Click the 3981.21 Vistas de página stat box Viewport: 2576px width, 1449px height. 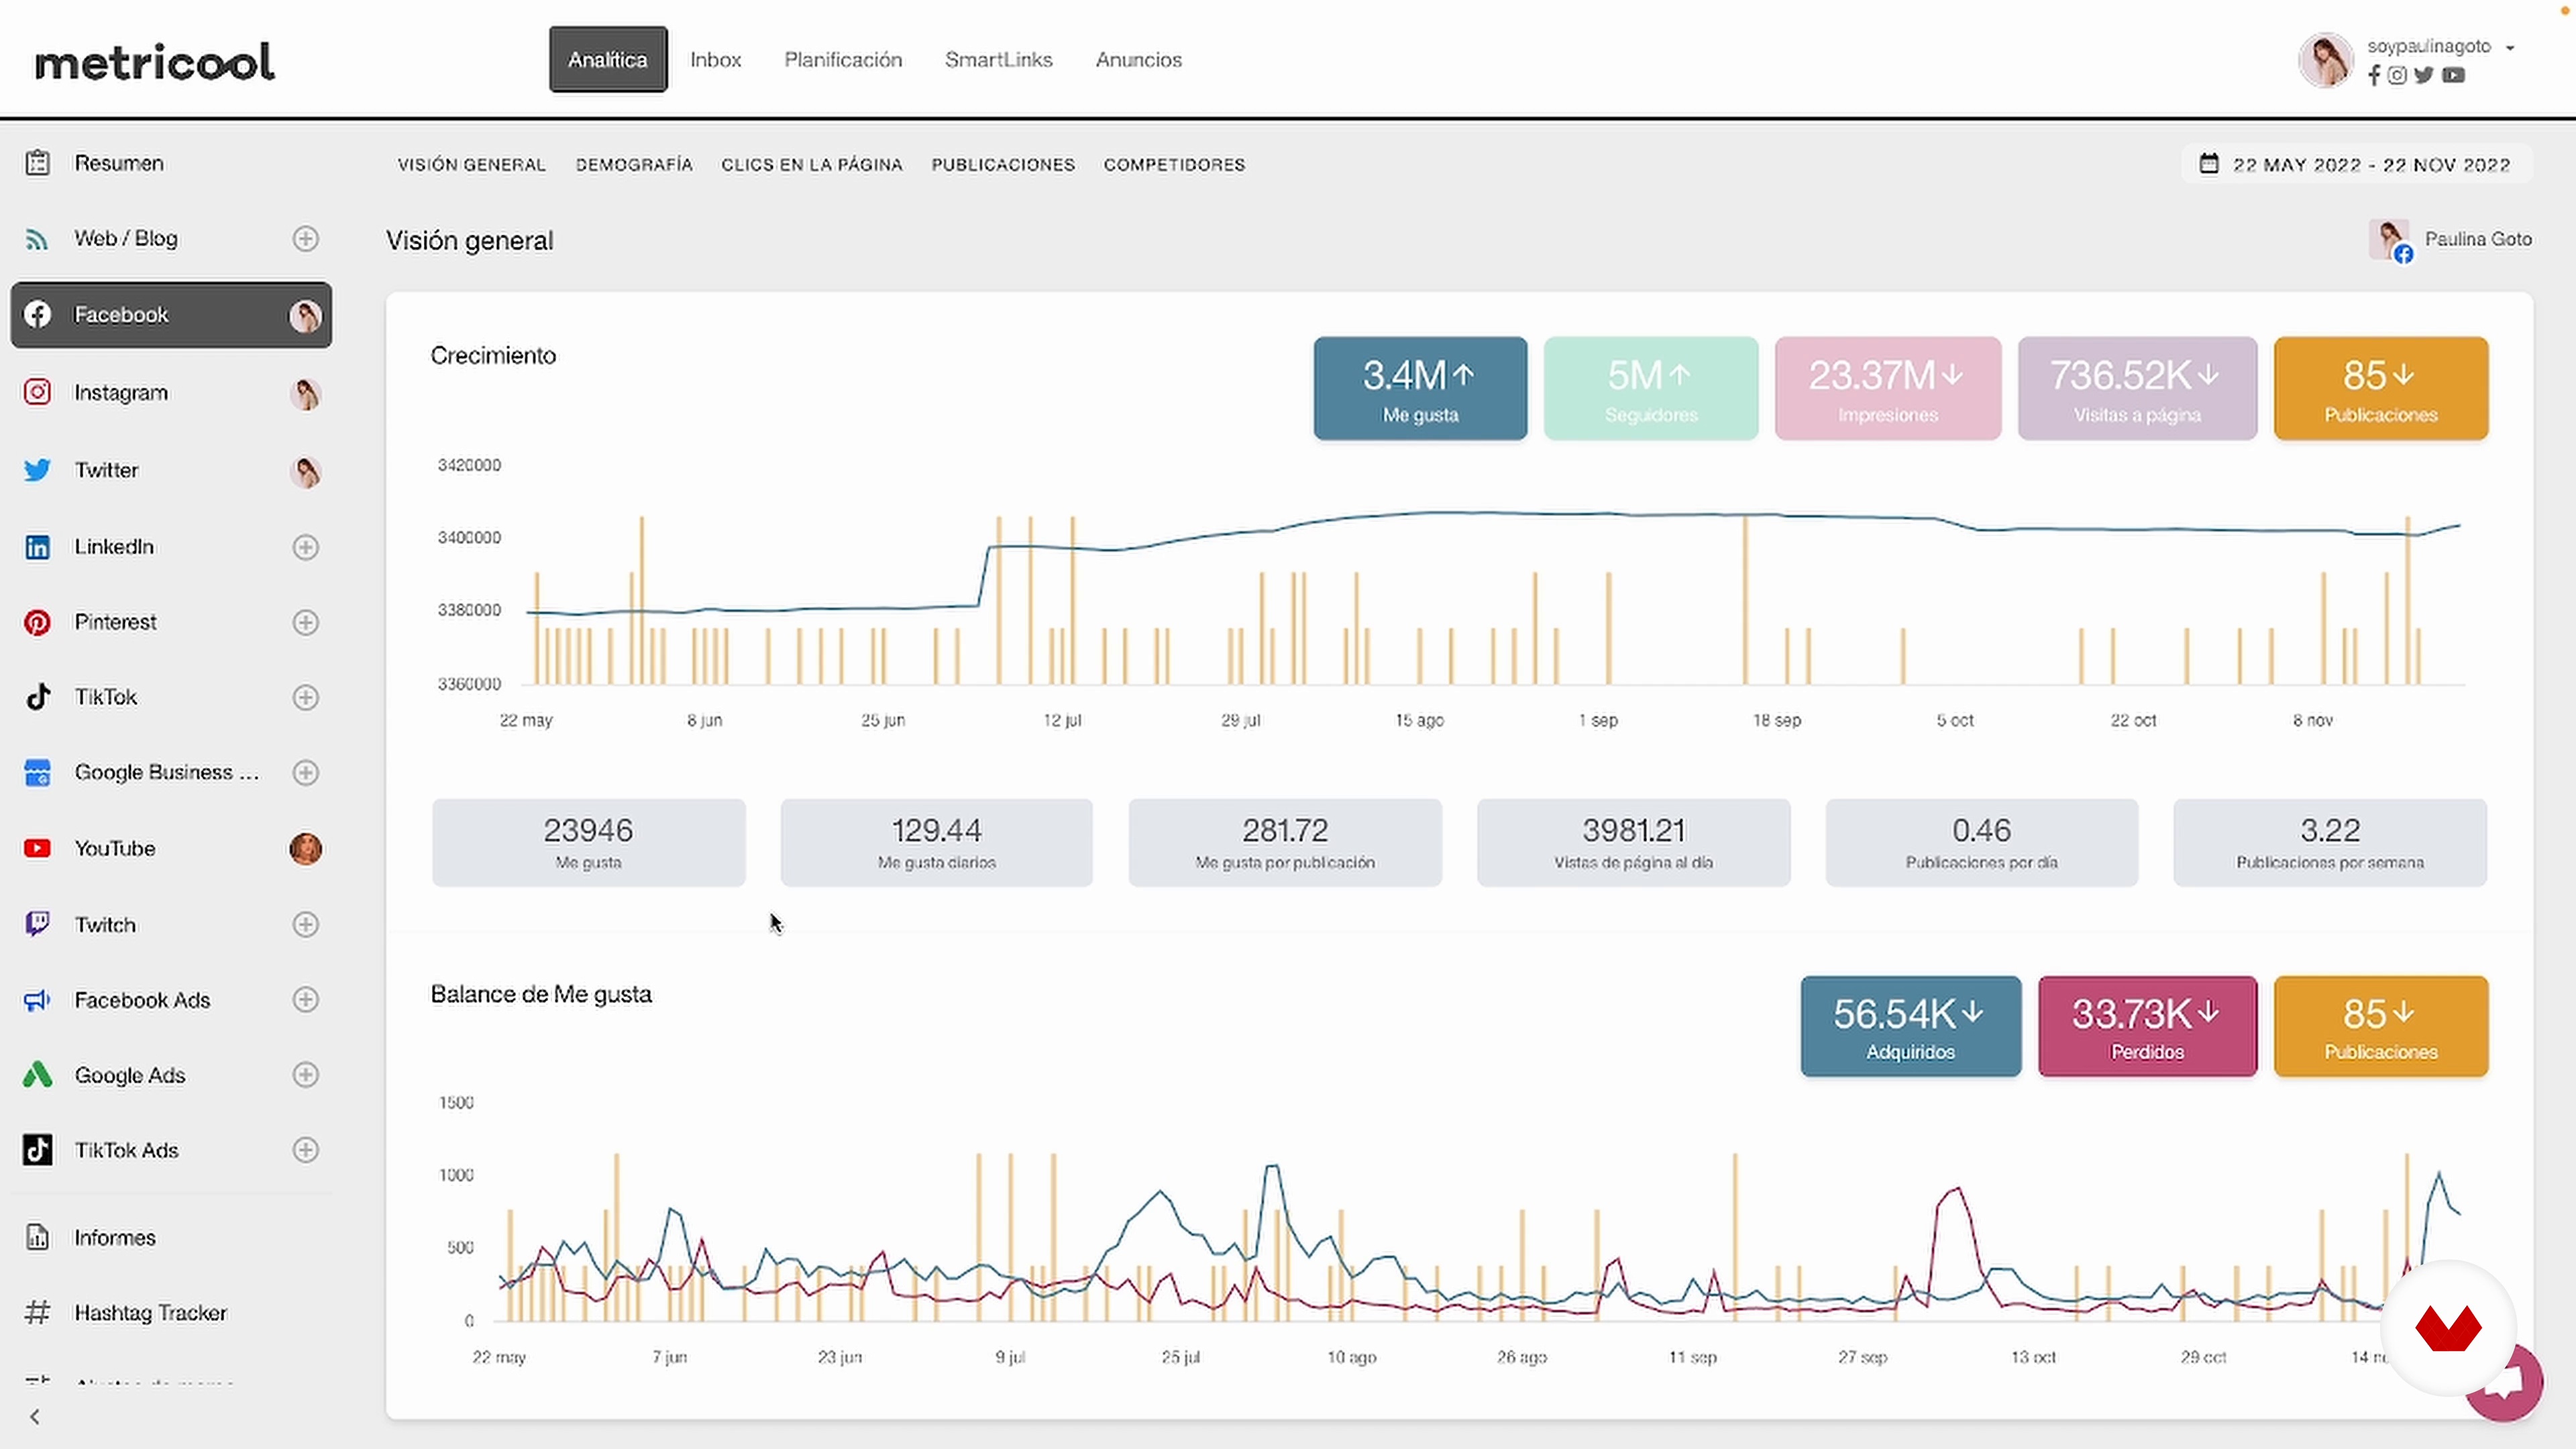click(x=1633, y=842)
